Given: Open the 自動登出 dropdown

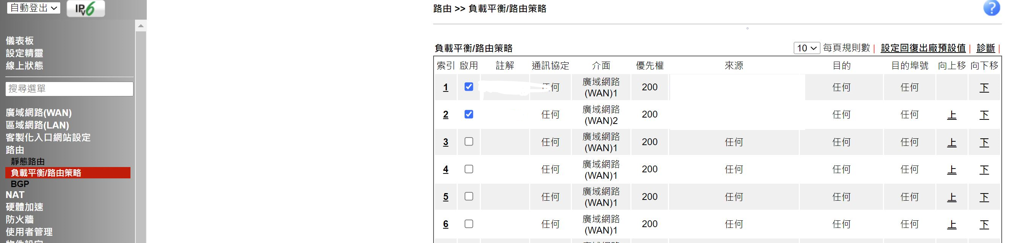Looking at the screenshot, I should [34, 8].
